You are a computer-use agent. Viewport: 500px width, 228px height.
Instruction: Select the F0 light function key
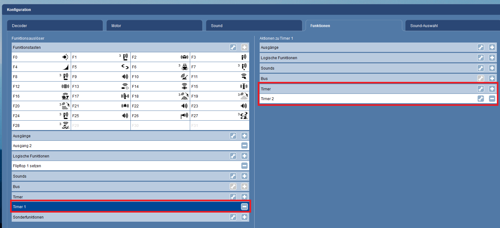41,57
